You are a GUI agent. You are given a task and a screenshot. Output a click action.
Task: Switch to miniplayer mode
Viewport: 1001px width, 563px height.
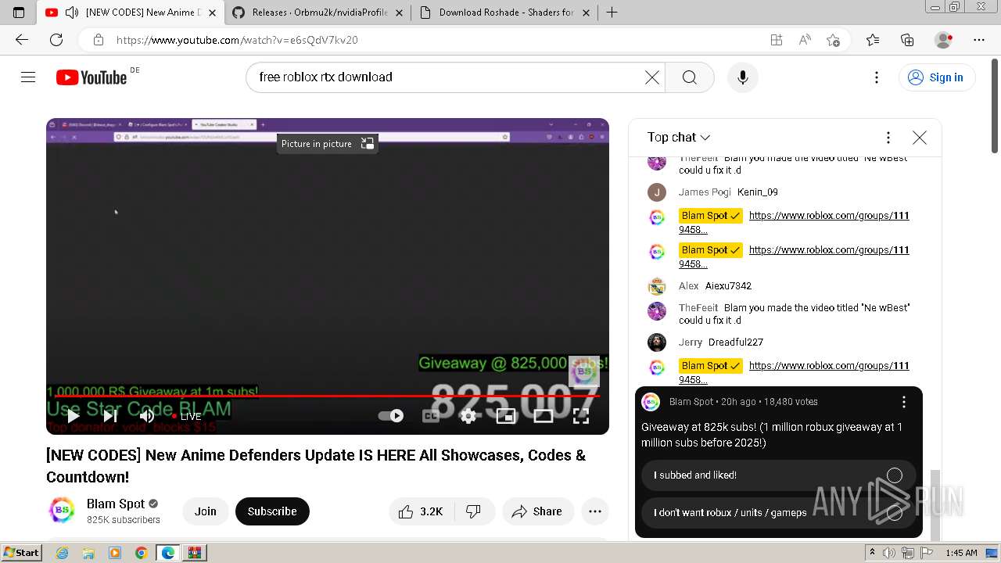pyautogui.click(x=506, y=416)
